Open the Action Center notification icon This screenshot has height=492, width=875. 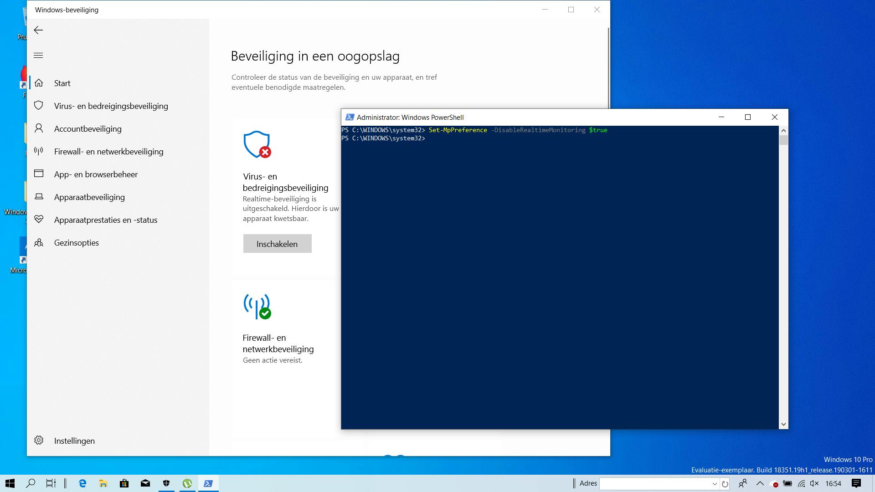click(x=856, y=483)
